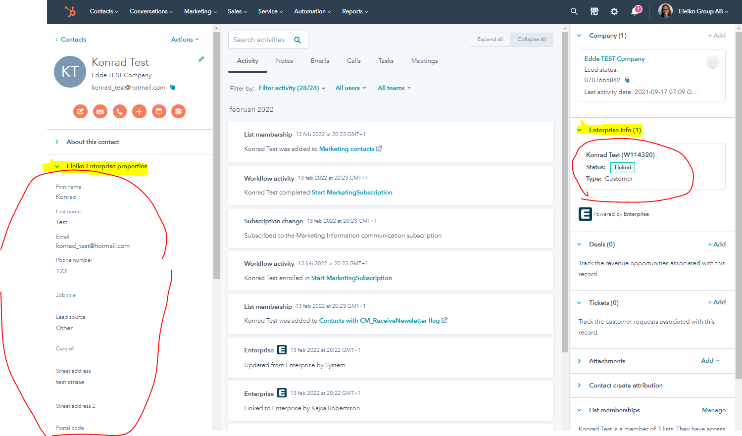Click the orange email icon button
This screenshot has width=742, height=436.
(100, 111)
